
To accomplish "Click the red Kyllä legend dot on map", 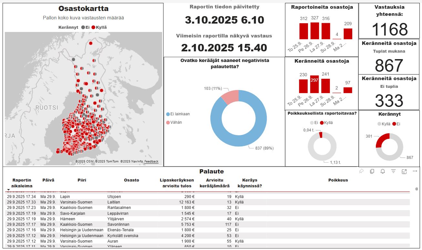I will (93, 27).
